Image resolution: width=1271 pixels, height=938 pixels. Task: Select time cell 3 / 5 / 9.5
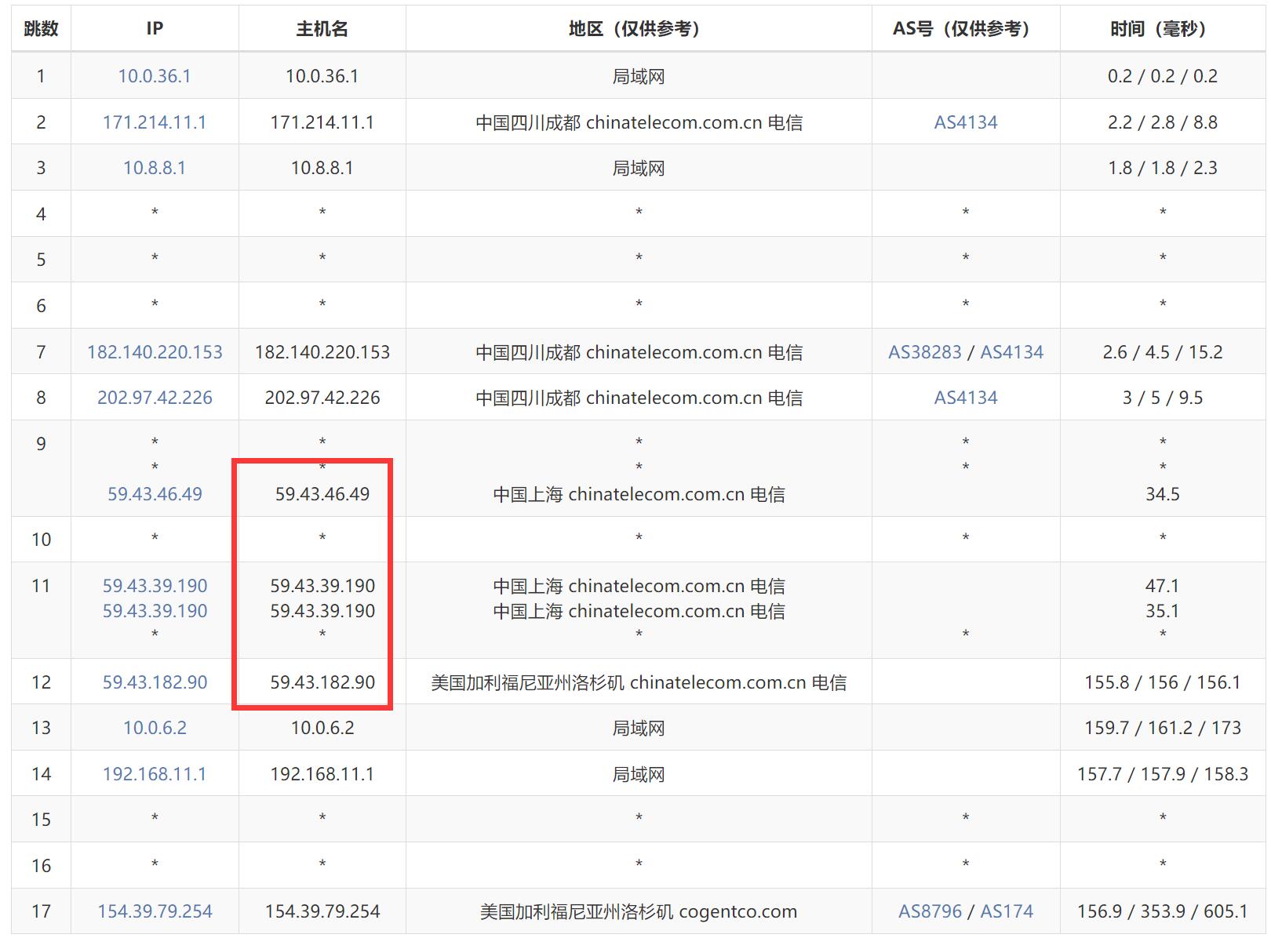[1162, 398]
